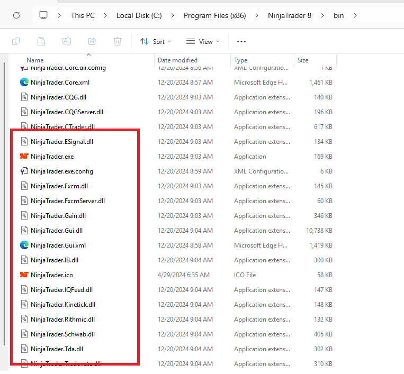
Task: Open the See more ellipsis menu
Action: (x=241, y=41)
